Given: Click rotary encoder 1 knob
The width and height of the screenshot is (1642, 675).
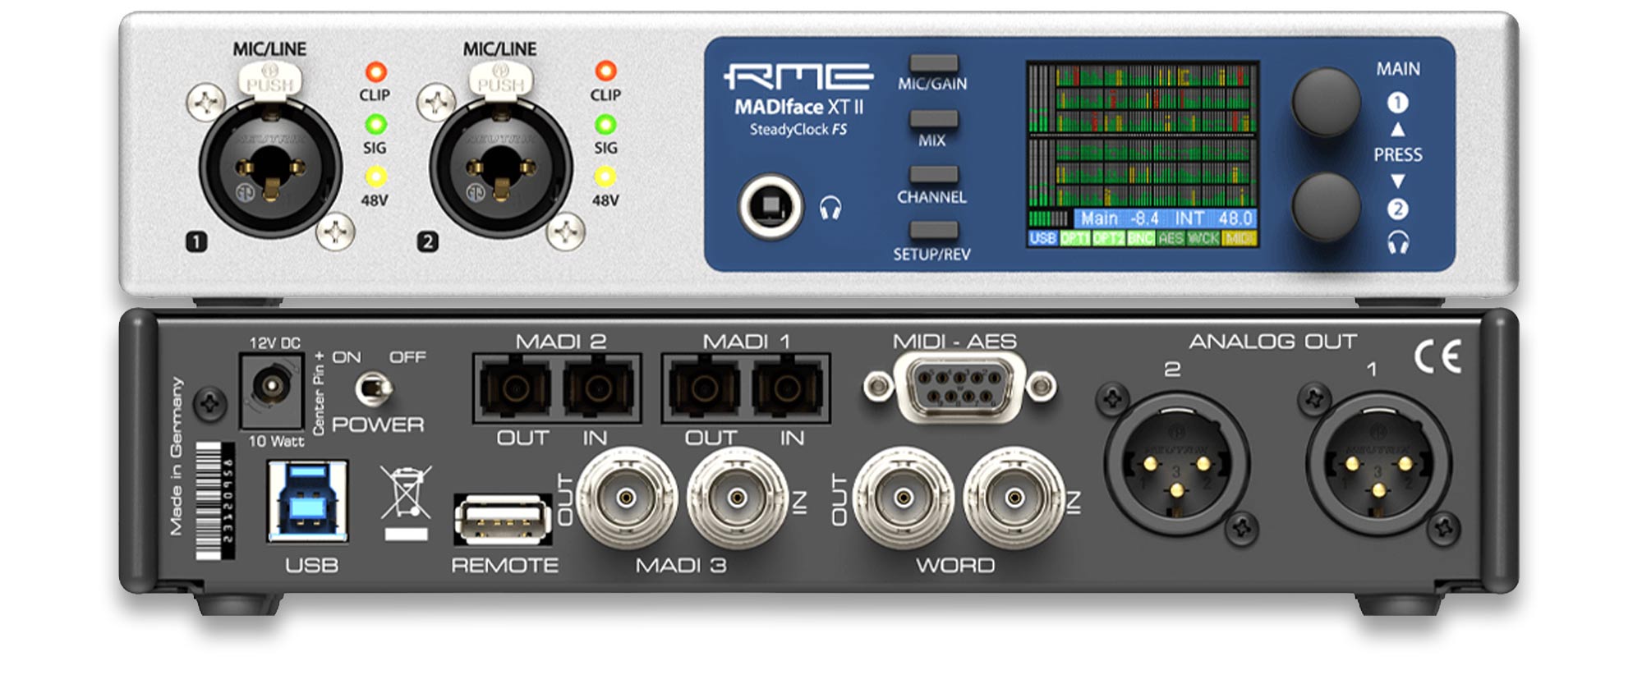Looking at the screenshot, I should 1326,102.
